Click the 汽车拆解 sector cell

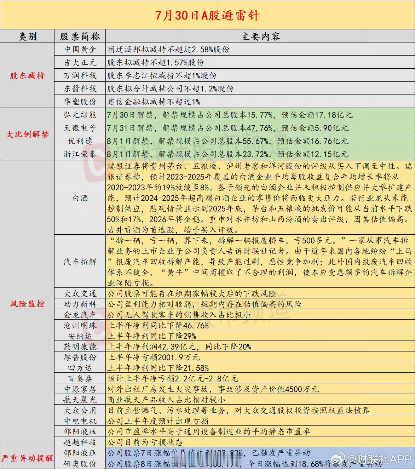tap(80, 262)
